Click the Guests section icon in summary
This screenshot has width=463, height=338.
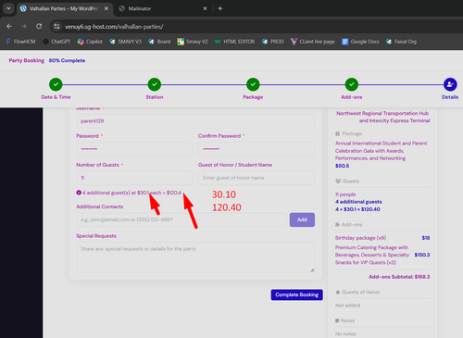[x=338, y=181]
